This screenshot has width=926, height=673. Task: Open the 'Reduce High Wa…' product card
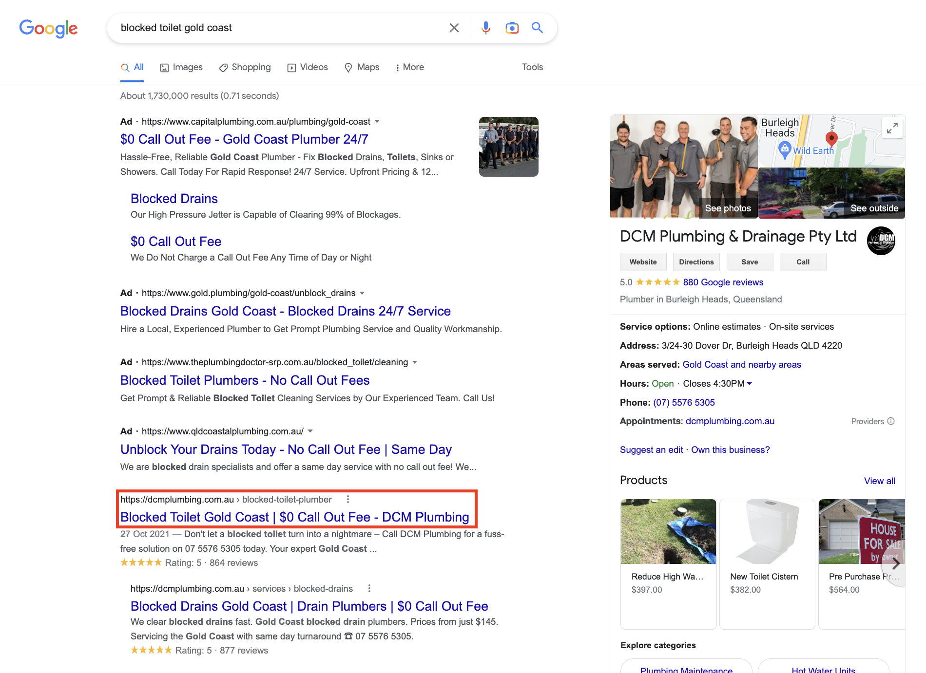pos(668,564)
